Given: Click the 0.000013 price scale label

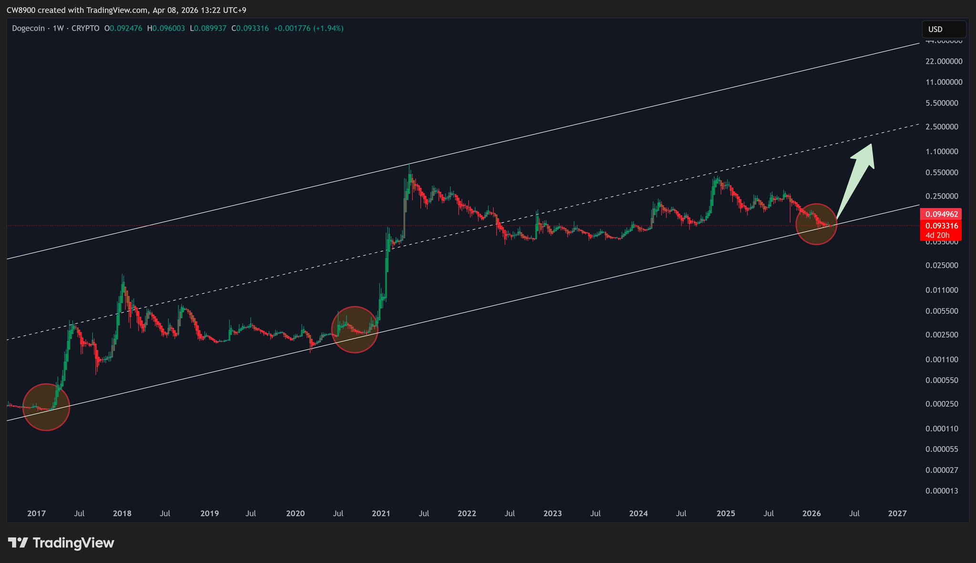Looking at the screenshot, I should pyautogui.click(x=941, y=491).
